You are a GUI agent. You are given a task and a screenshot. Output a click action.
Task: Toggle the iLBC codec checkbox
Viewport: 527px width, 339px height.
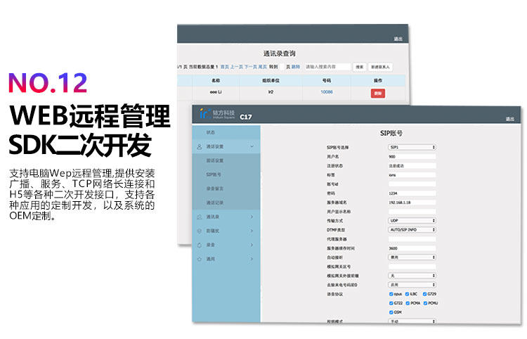(407, 294)
